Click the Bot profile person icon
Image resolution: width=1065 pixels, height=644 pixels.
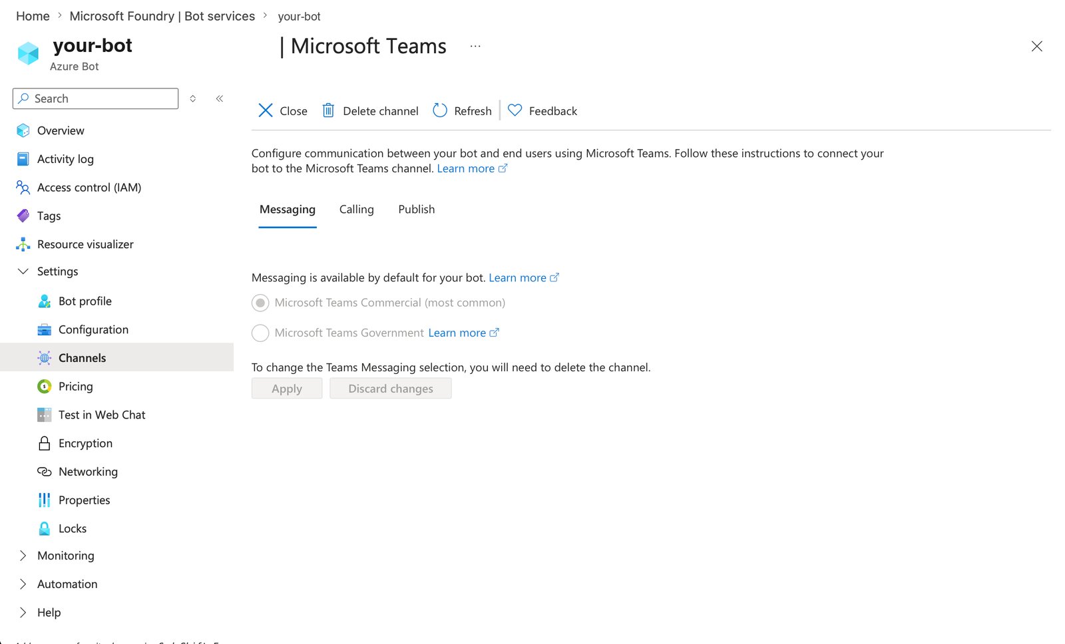pyautogui.click(x=45, y=301)
